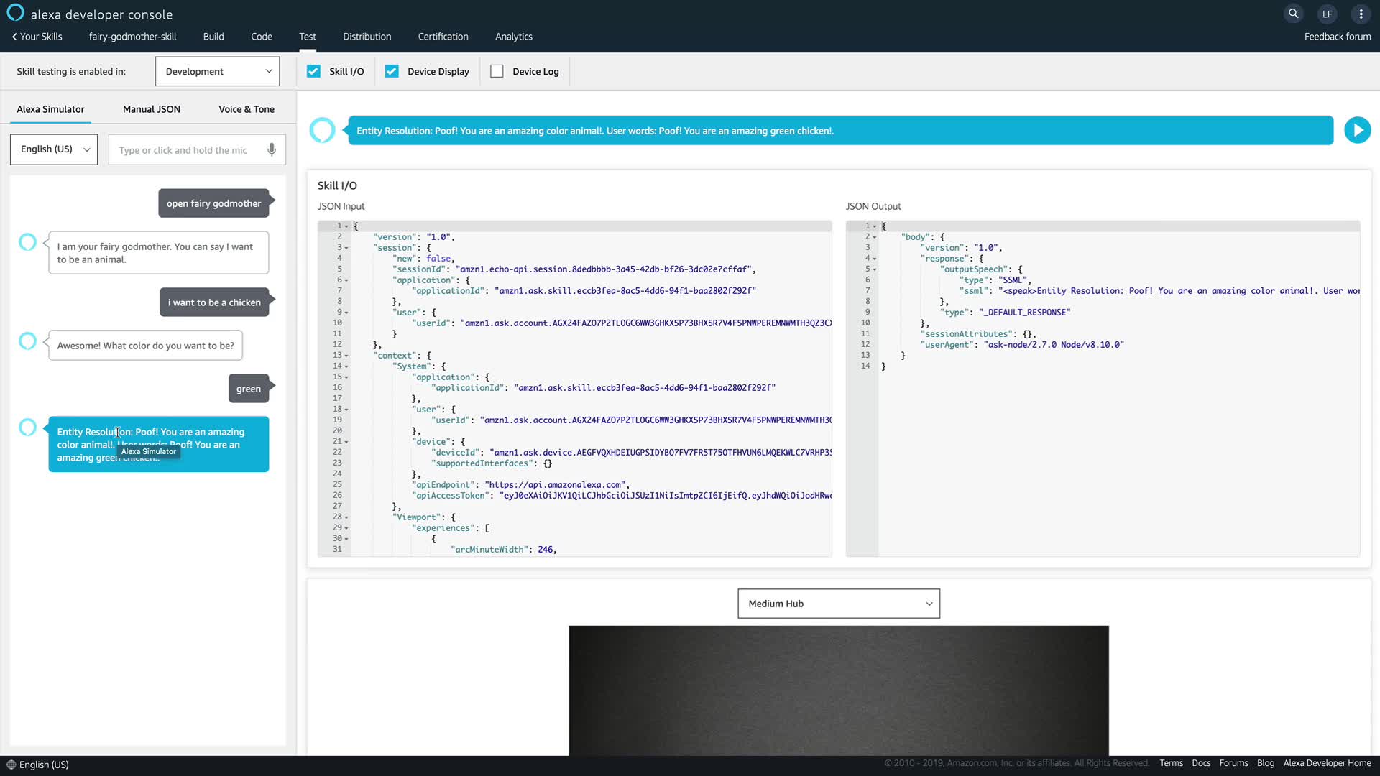Click the microphone icon in utterance field
The width and height of the screenshot is (1380, 776).
tap(272, 149)
